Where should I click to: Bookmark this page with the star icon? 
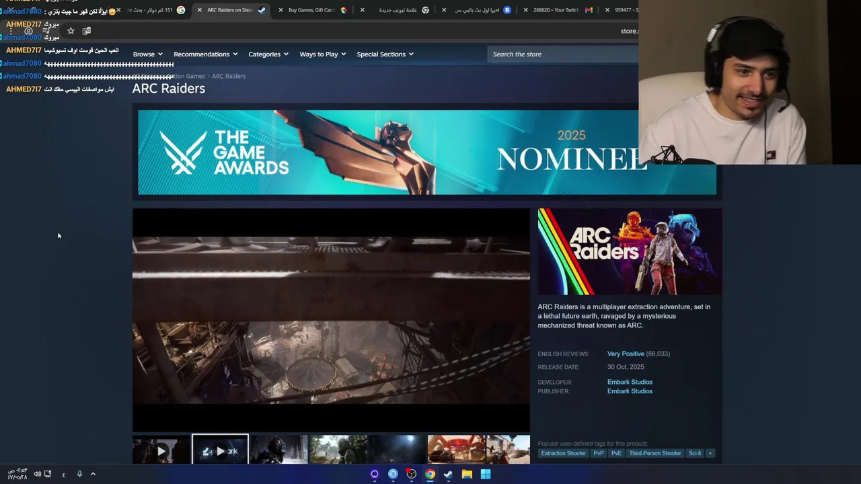[x=71, y=31]
